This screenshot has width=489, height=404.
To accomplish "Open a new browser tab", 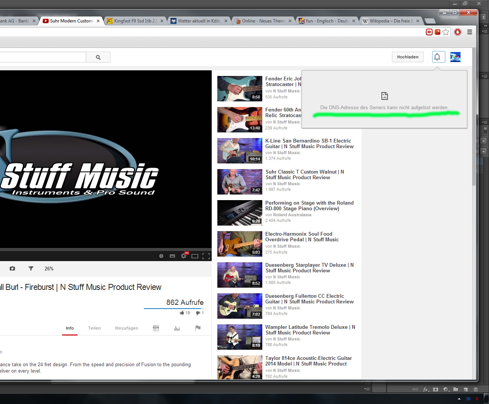I will coord(430,21).
